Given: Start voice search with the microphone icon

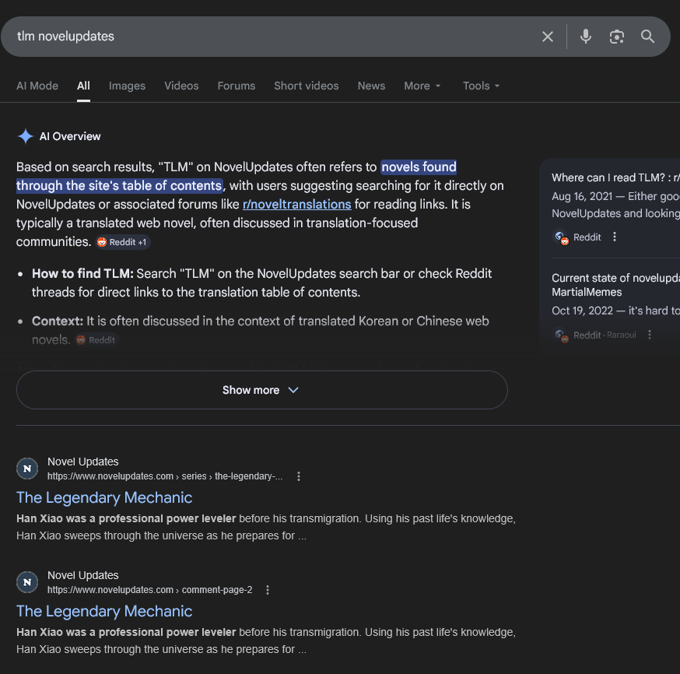Looking at the screenshot, I should click(585, 37).
